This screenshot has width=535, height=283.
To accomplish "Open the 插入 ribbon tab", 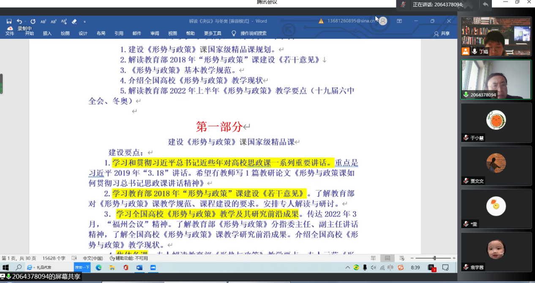I will click(x=47, y=33).
